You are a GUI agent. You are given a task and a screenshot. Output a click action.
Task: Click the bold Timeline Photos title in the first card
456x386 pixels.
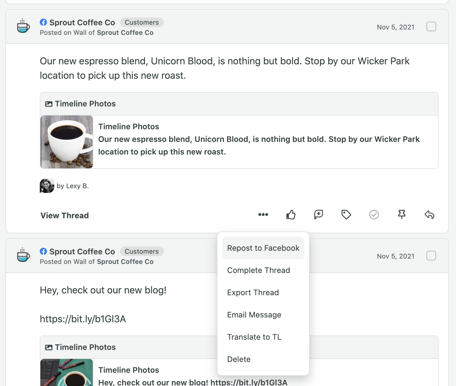click(x=129, y=127)
